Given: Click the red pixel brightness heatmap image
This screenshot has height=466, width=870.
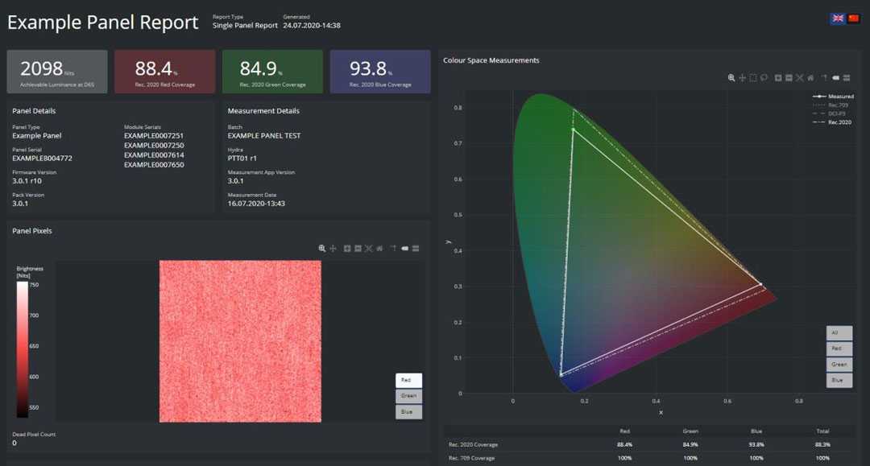Looking at the screenshot, I should point(242,338).
